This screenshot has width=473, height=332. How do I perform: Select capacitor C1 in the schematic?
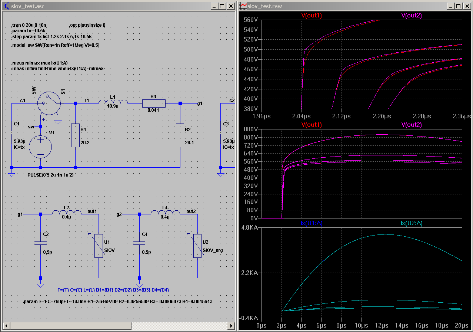[x=11, y=132]
